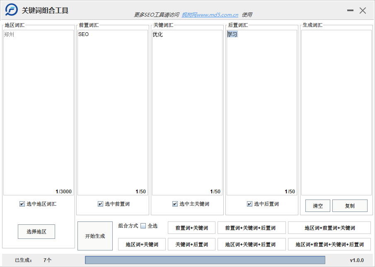Enable the 全选 combination checkbox
Screen dimensions: 375x267
[x=143, y=226]
